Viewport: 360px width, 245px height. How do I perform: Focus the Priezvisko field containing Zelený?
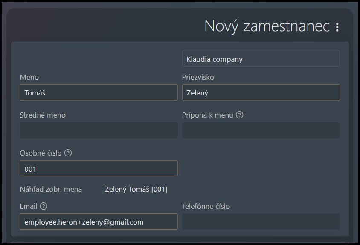pyautogui.click(x=261, y=92)
